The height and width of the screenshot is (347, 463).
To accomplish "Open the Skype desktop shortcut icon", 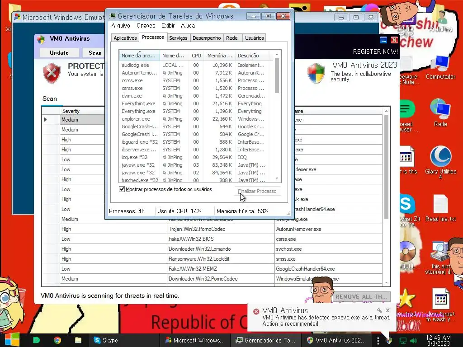I will 407,204.
